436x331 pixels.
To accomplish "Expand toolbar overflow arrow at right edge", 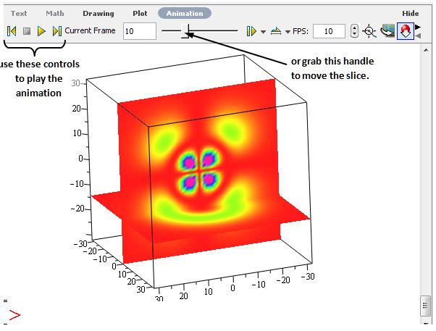I will (418, 28).
